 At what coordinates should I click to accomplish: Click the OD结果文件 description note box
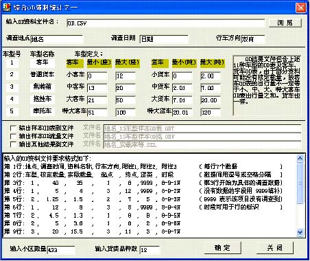(x=267, y=85)
